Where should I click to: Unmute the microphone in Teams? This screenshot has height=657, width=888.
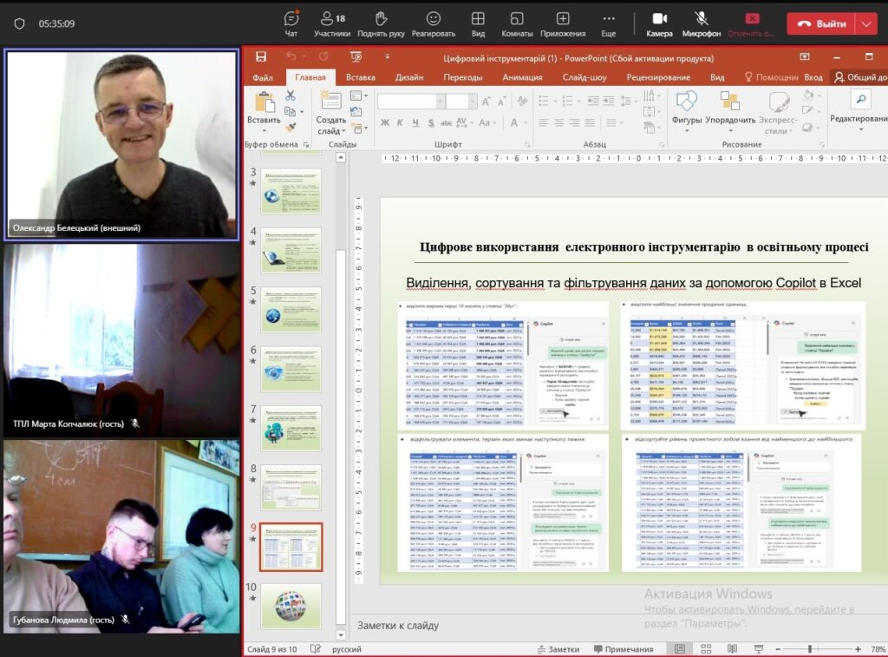701,23
